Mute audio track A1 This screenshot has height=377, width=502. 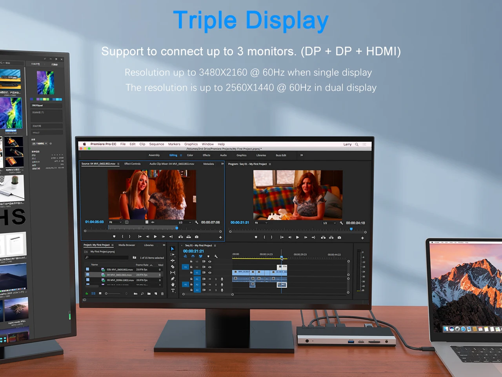pyautogui.click(x=210, y=279)
